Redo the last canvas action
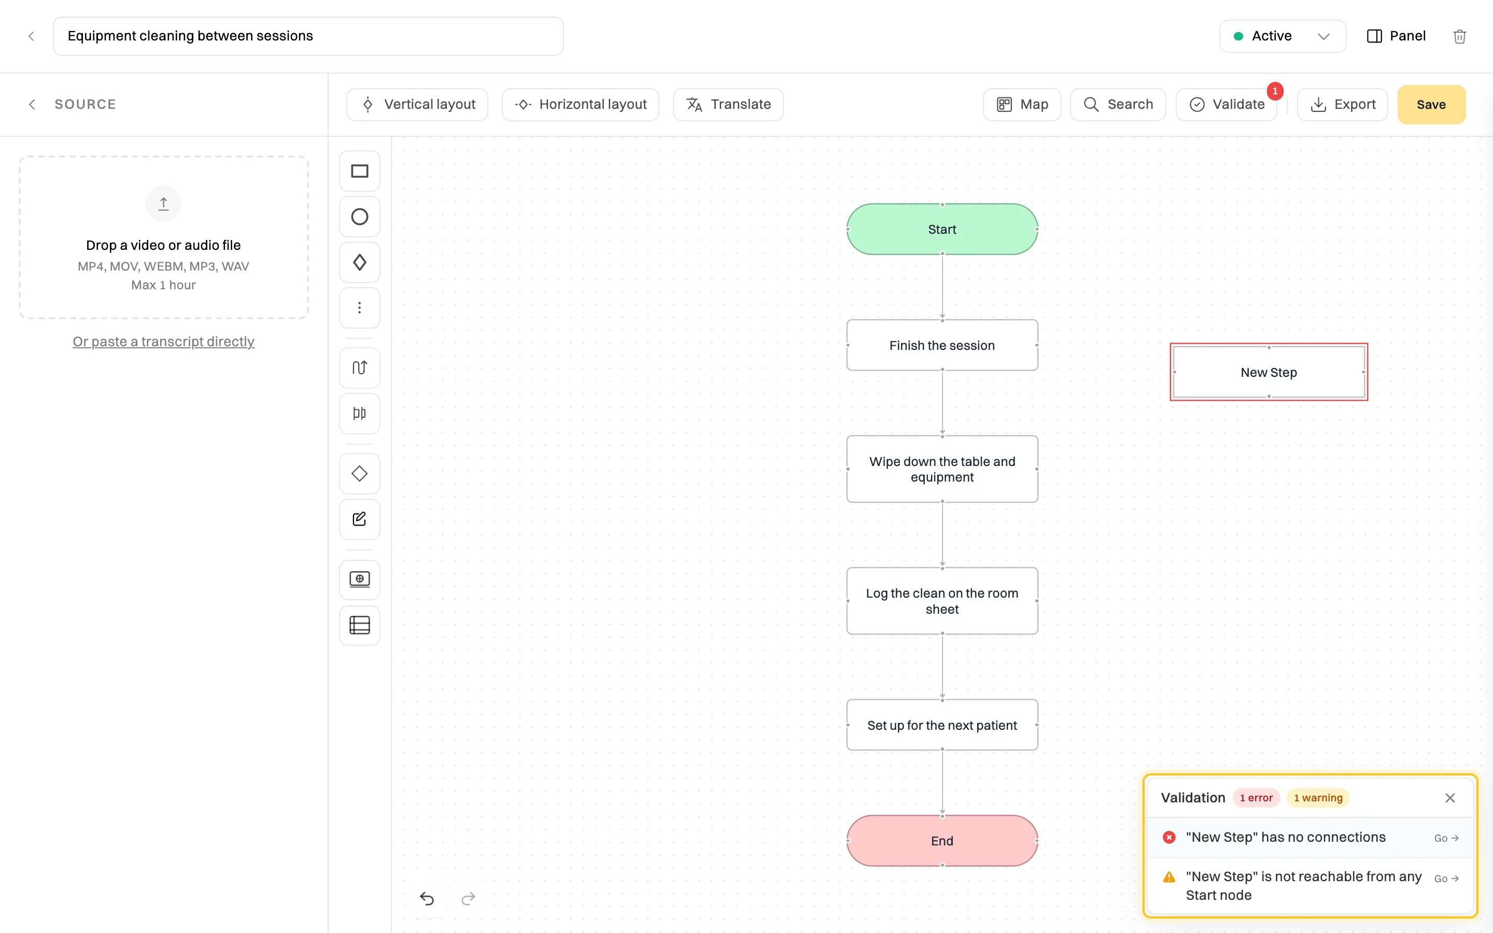This screenshot has height=933, width=1493. (x=469, y=898)
